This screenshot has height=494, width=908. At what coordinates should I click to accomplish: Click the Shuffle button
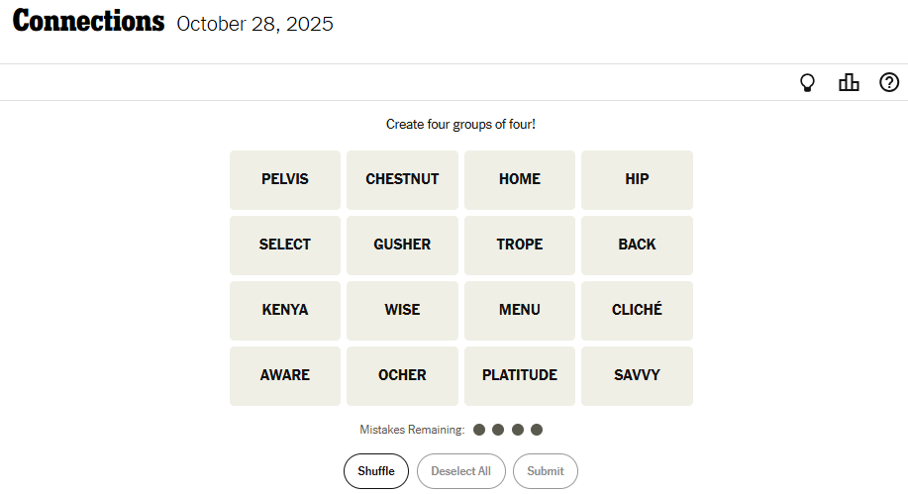375,471
